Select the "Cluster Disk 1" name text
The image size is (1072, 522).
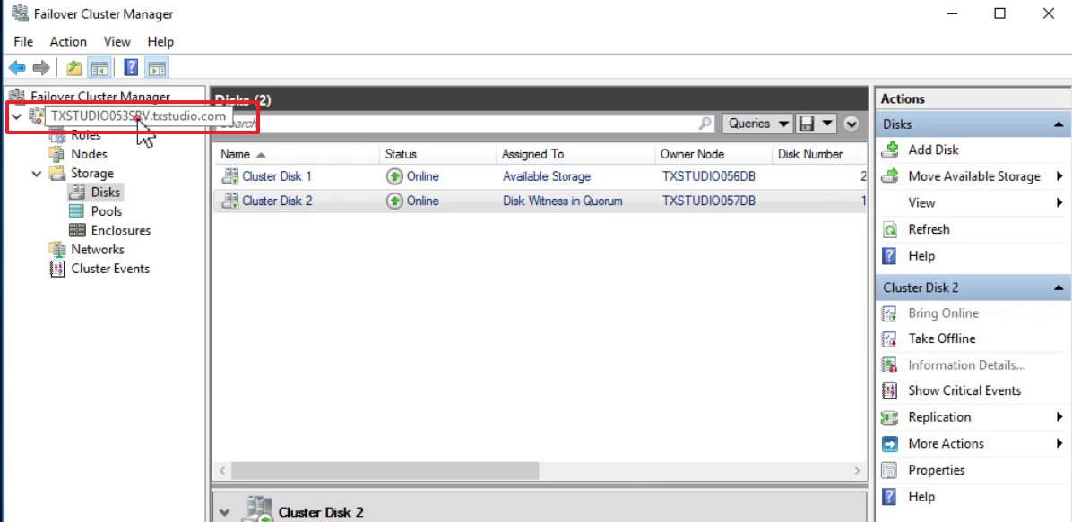click(x=277, y=176)
